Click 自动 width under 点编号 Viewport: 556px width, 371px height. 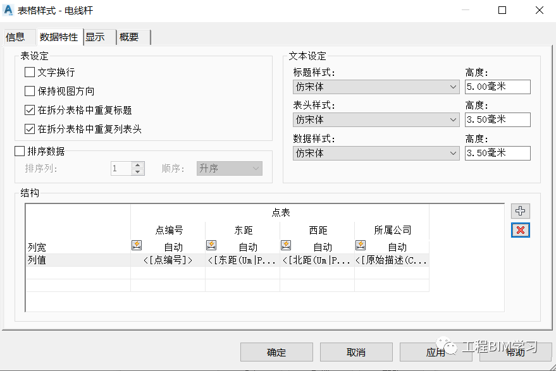173,247
